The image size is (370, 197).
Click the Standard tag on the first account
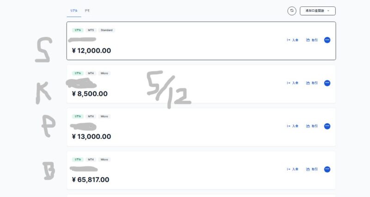point(107,30)
